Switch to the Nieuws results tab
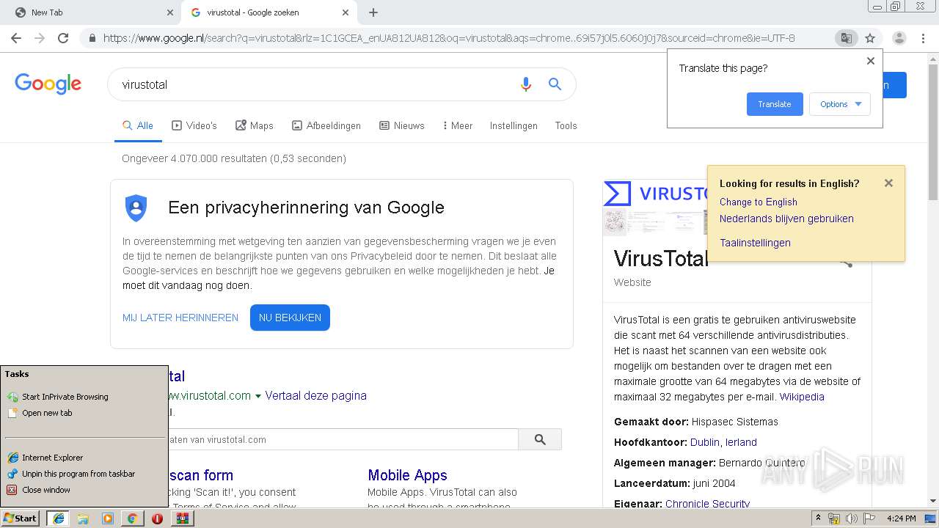939x528 pixels. click(402, 125)
